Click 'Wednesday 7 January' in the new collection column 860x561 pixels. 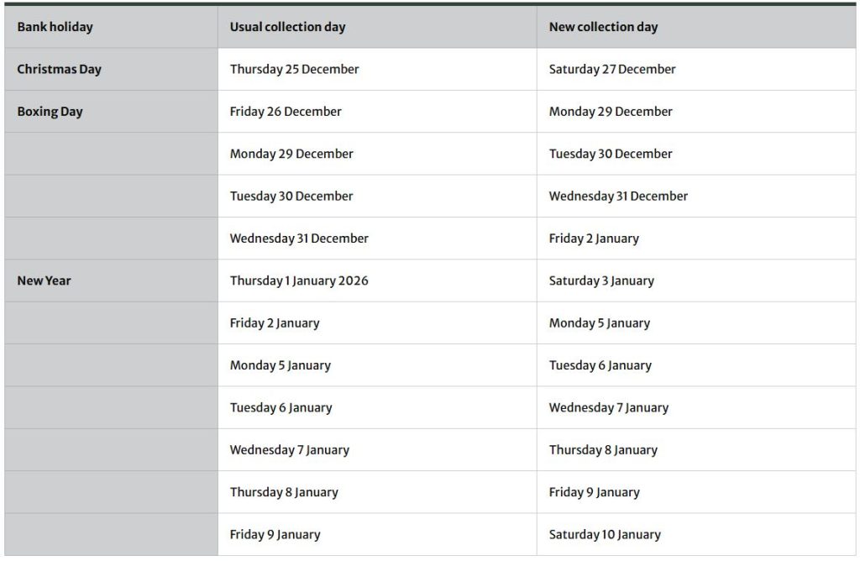tap(609, 408)
